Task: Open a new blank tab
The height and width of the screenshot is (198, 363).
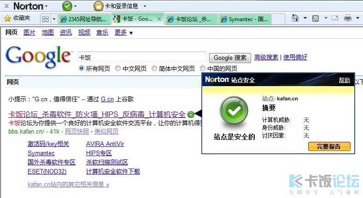Action: [x=278, y=19]
